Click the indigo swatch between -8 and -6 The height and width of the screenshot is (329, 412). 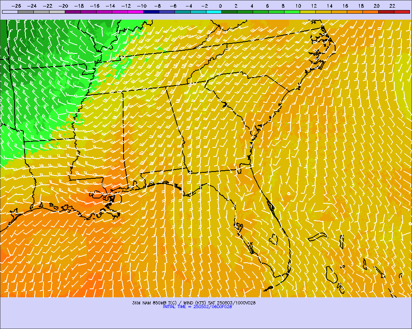click(x=167, y=12)
